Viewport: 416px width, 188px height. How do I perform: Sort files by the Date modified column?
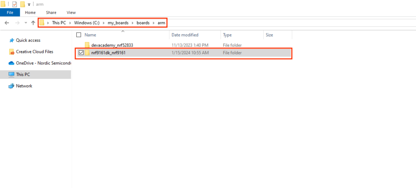coord(185,35)
